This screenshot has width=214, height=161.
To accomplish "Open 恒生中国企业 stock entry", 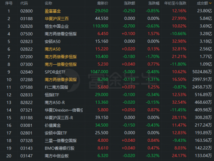I will (107, 26).
